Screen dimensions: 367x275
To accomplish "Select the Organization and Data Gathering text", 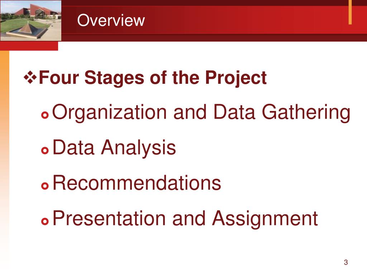I will click(x=201, y=113).
